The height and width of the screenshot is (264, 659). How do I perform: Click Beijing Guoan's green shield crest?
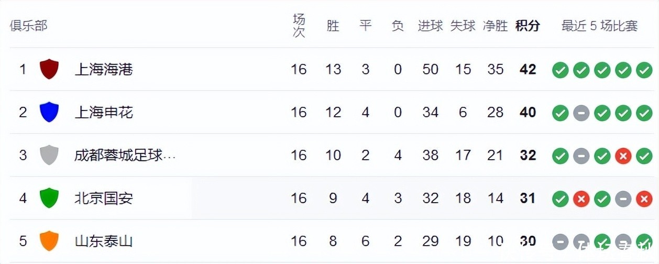[49, 198]
